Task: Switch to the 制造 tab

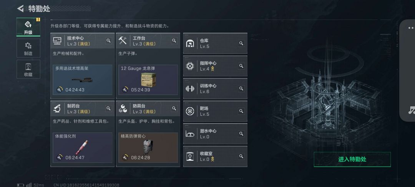Action: pyautogui.click(x=28, y=48)
